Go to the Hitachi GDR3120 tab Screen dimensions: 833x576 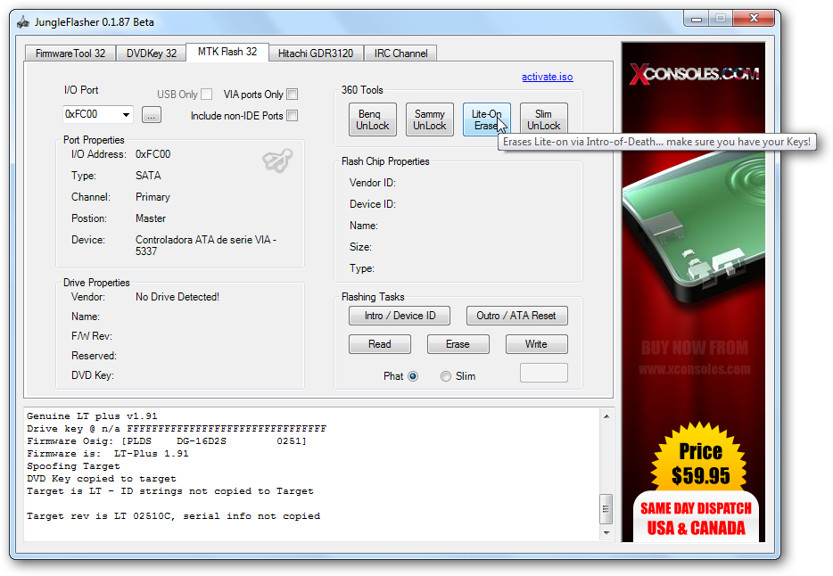click(316, 53)
